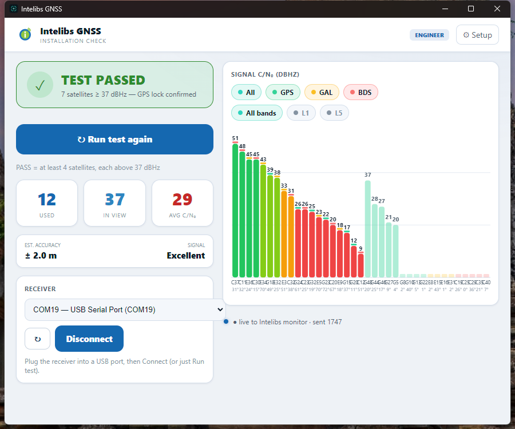Click the 37 IN VIEW card
The image size is (515, 429).
tap(114, 203)
